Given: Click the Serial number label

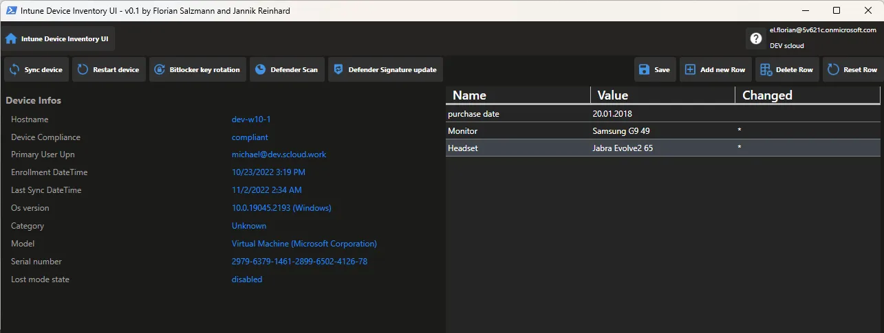Looking at the screenshot, I should [36, 262].
